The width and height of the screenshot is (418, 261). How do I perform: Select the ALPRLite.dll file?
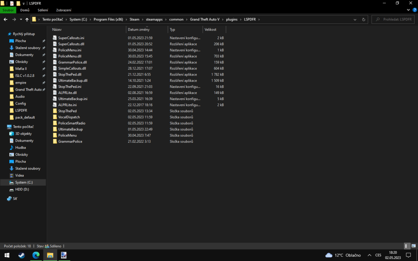pyautogui.click(x=67, y=93)
